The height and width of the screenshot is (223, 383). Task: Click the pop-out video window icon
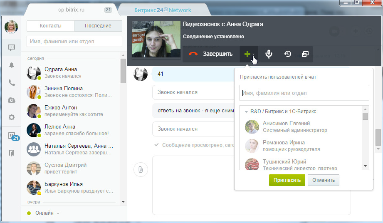coord(305,54)
